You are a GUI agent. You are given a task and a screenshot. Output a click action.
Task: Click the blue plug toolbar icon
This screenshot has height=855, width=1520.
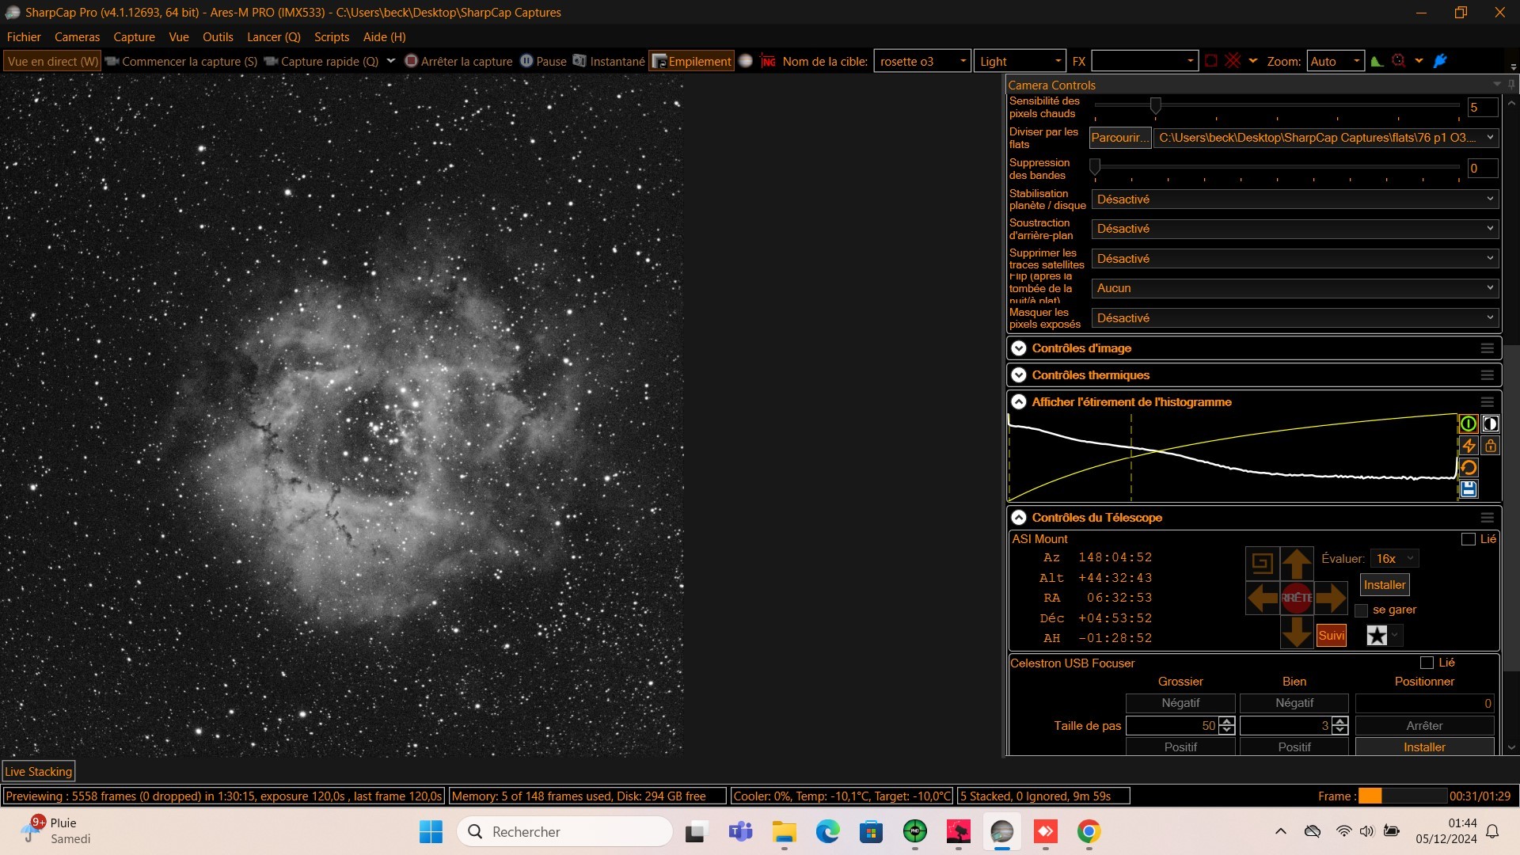tap(1440, 61)
